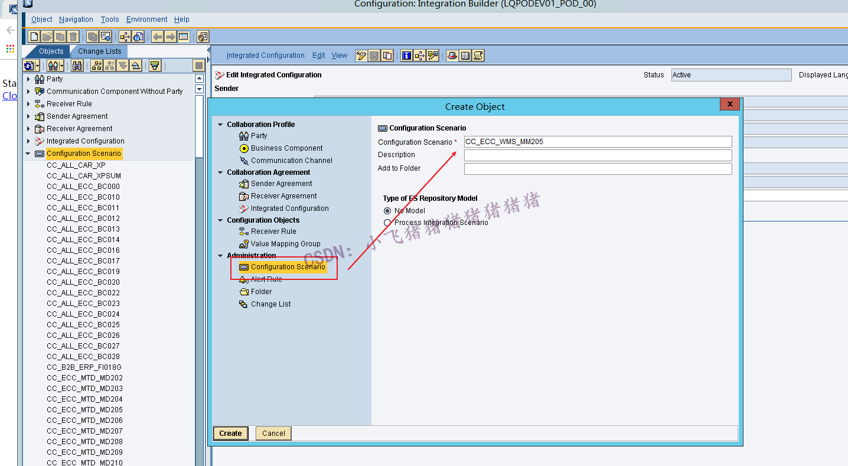This screenshot has width=848, height=466.
Task: Expand the Party tree node
Action: tap(28, 79)
